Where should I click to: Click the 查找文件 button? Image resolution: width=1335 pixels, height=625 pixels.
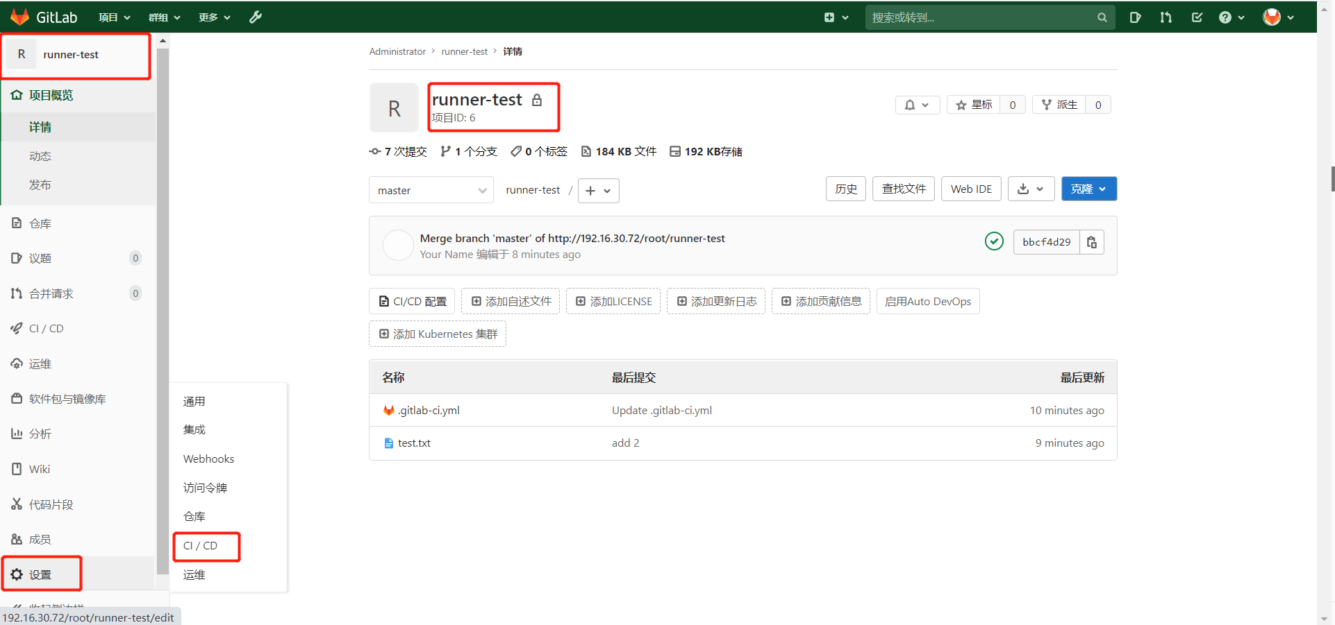[x=904, y=189]
